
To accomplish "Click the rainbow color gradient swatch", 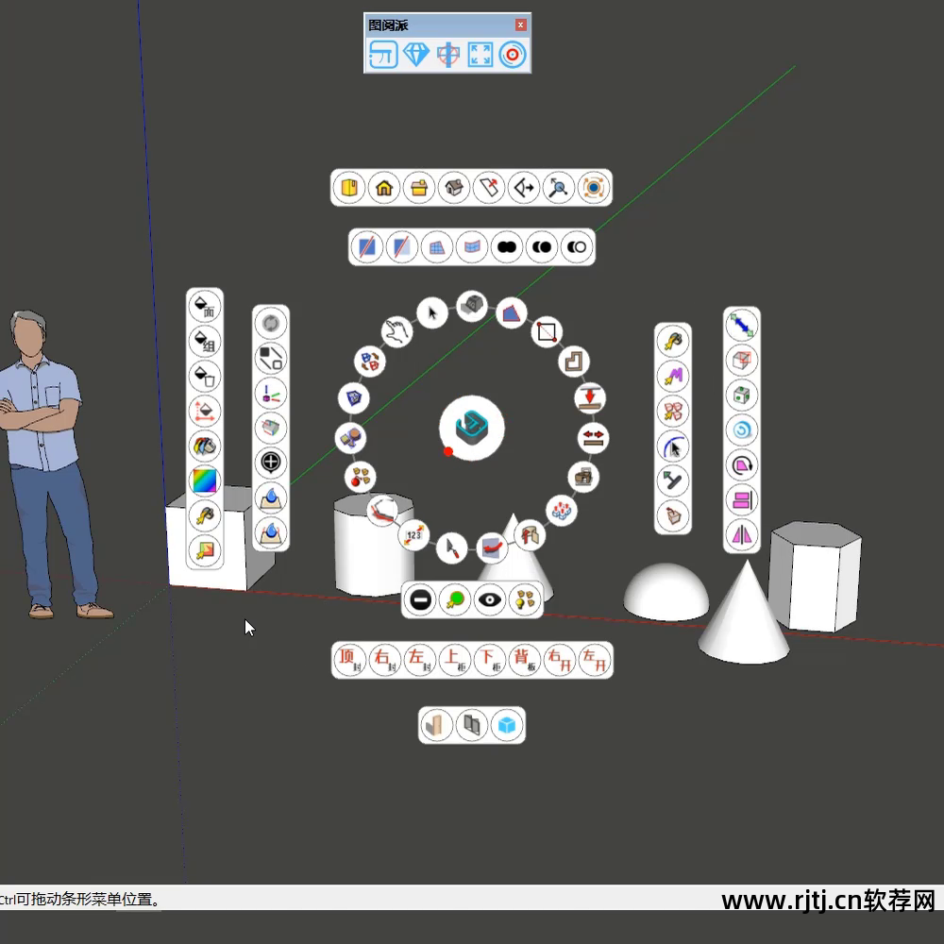I will 205,480.
